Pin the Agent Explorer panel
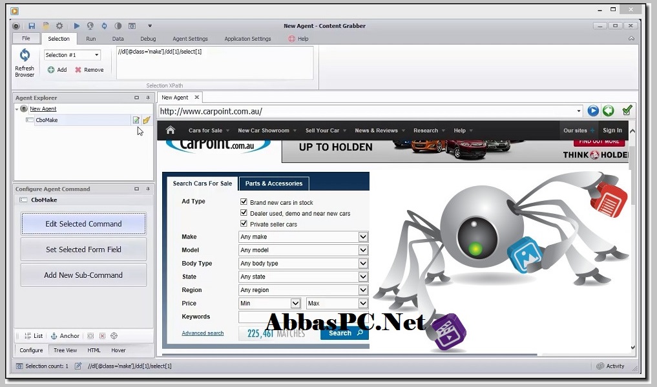 click(x=148, y=98)
